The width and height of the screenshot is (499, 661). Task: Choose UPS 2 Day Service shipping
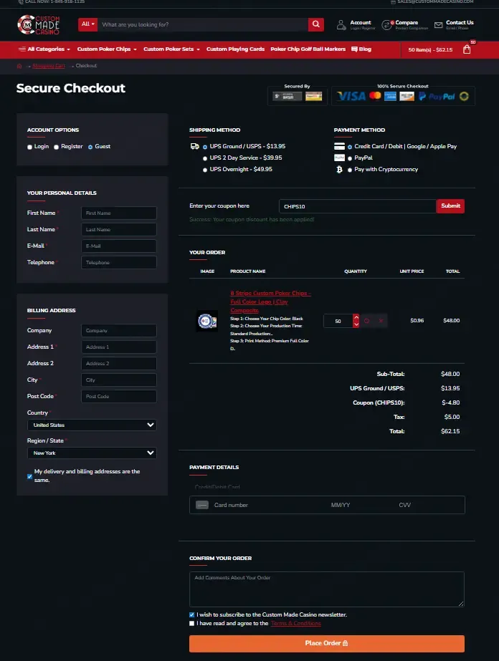click(x=205, y=158)
